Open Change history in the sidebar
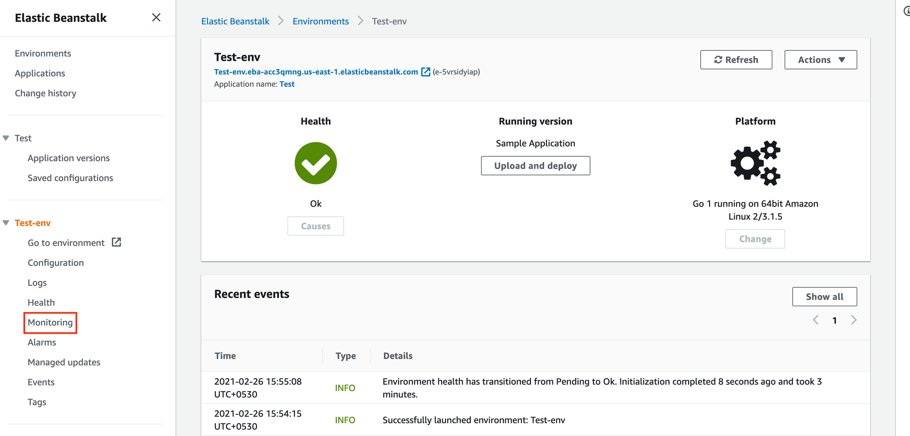 [x=45, y=93]
